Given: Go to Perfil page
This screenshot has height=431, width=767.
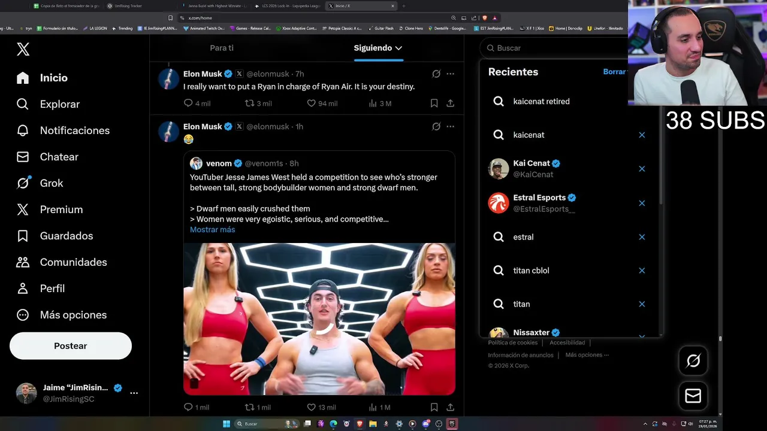Looking at the screenshot, I should (x=41, y=289).
